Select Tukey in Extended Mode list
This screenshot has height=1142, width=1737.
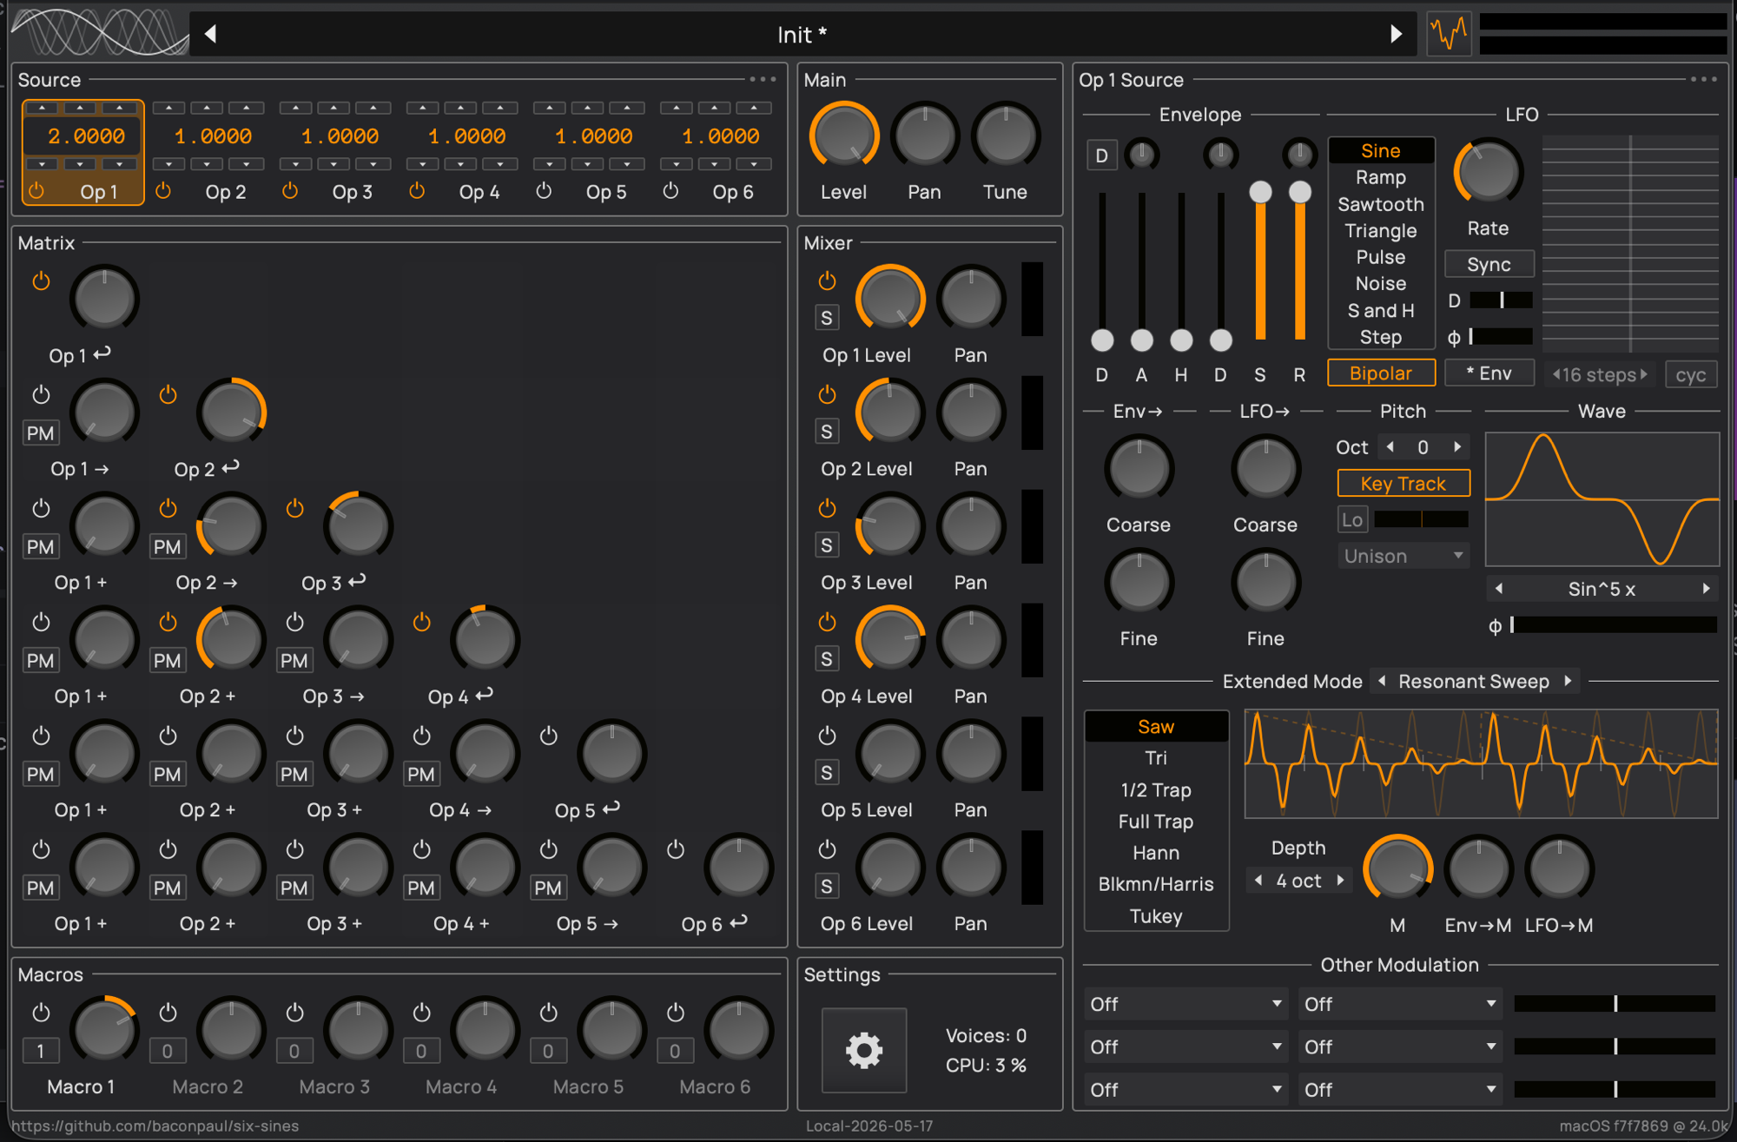pyautogui.click(x=1156, y=916)
